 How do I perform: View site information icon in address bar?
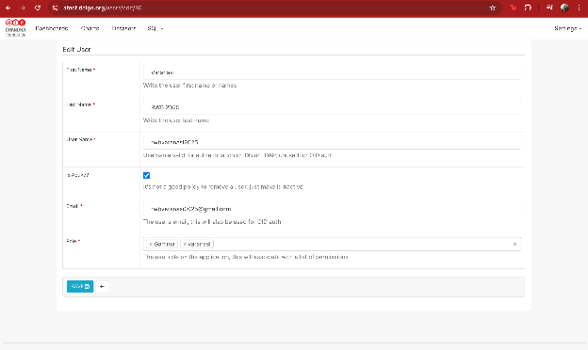point(55,8)
